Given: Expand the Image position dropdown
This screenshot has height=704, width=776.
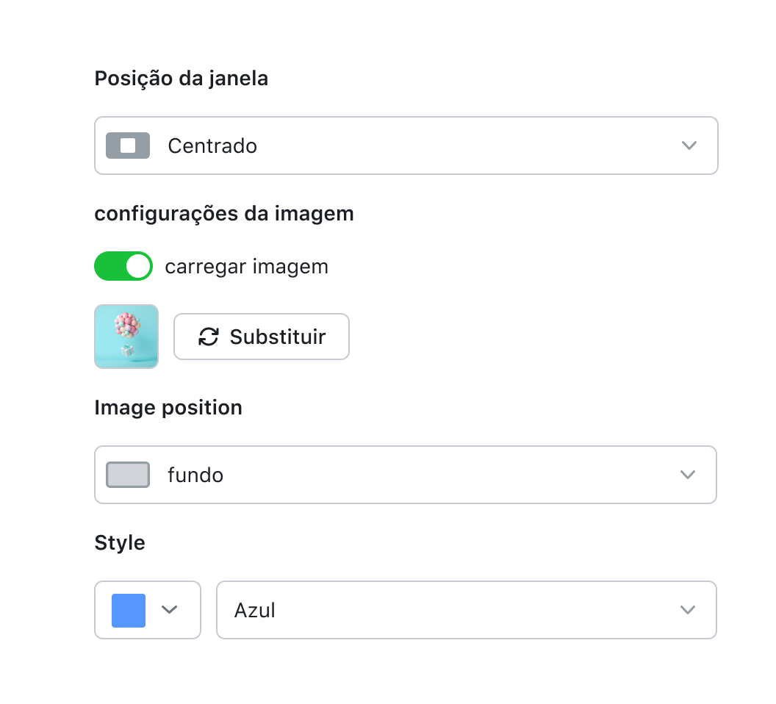Looking at the screenshot, I should [x=406, y=475].
